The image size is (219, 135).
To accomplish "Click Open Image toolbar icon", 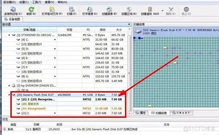I will click(x=90, y=9).
